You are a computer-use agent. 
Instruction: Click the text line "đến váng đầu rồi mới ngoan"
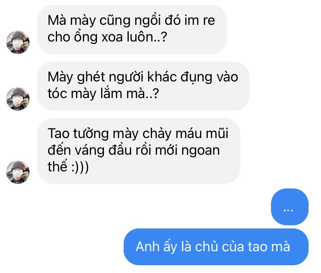coord(134,150)
